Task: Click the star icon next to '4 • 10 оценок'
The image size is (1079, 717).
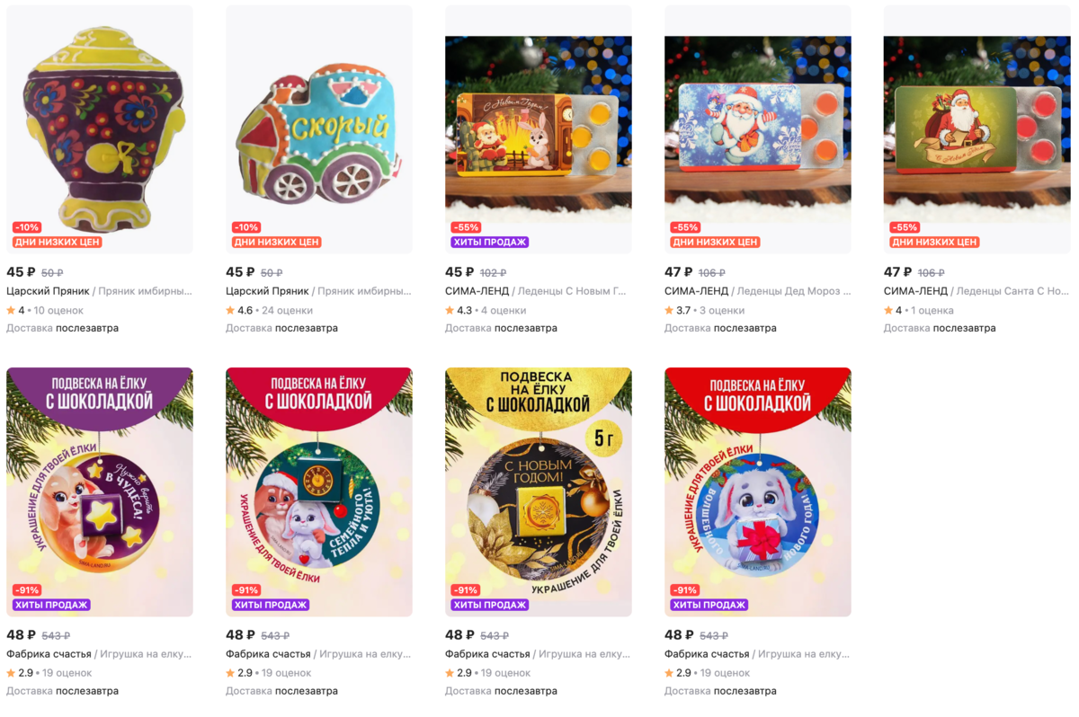Action: [x=11, y=310]
